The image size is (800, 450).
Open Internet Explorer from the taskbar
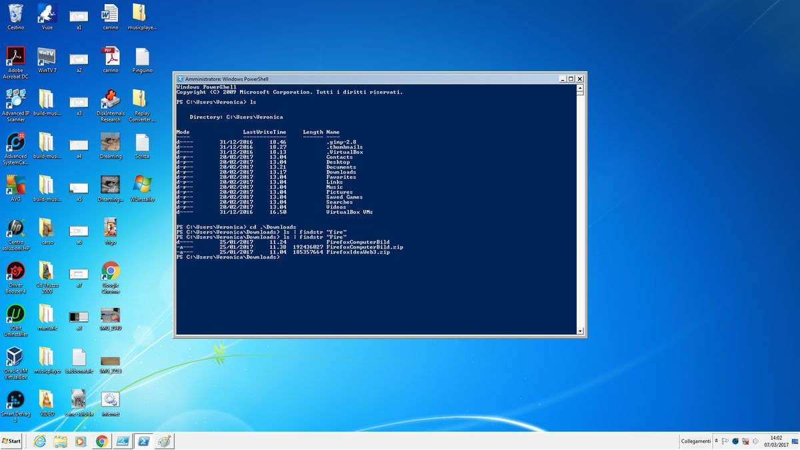tap(39, 441)
